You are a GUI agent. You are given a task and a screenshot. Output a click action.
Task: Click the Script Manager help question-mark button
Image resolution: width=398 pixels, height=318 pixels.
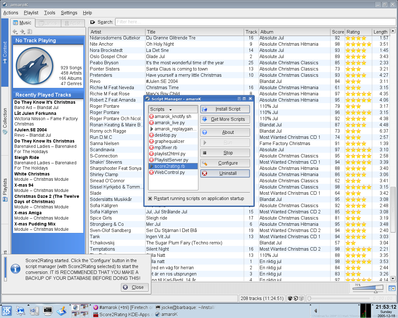tap(239, 99)
